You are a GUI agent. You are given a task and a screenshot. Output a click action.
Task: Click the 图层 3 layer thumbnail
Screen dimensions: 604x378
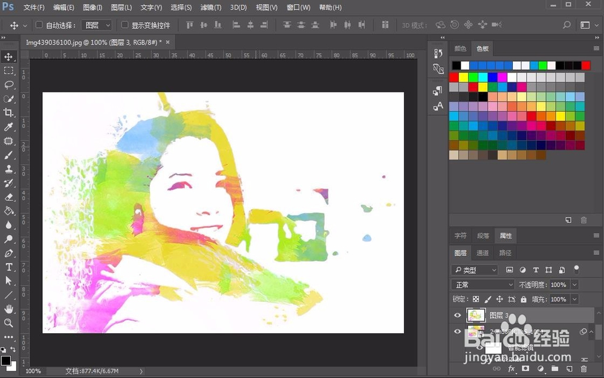(x=476, y=315)
